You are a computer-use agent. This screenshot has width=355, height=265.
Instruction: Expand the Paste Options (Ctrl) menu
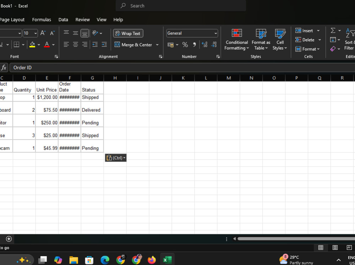116,158
